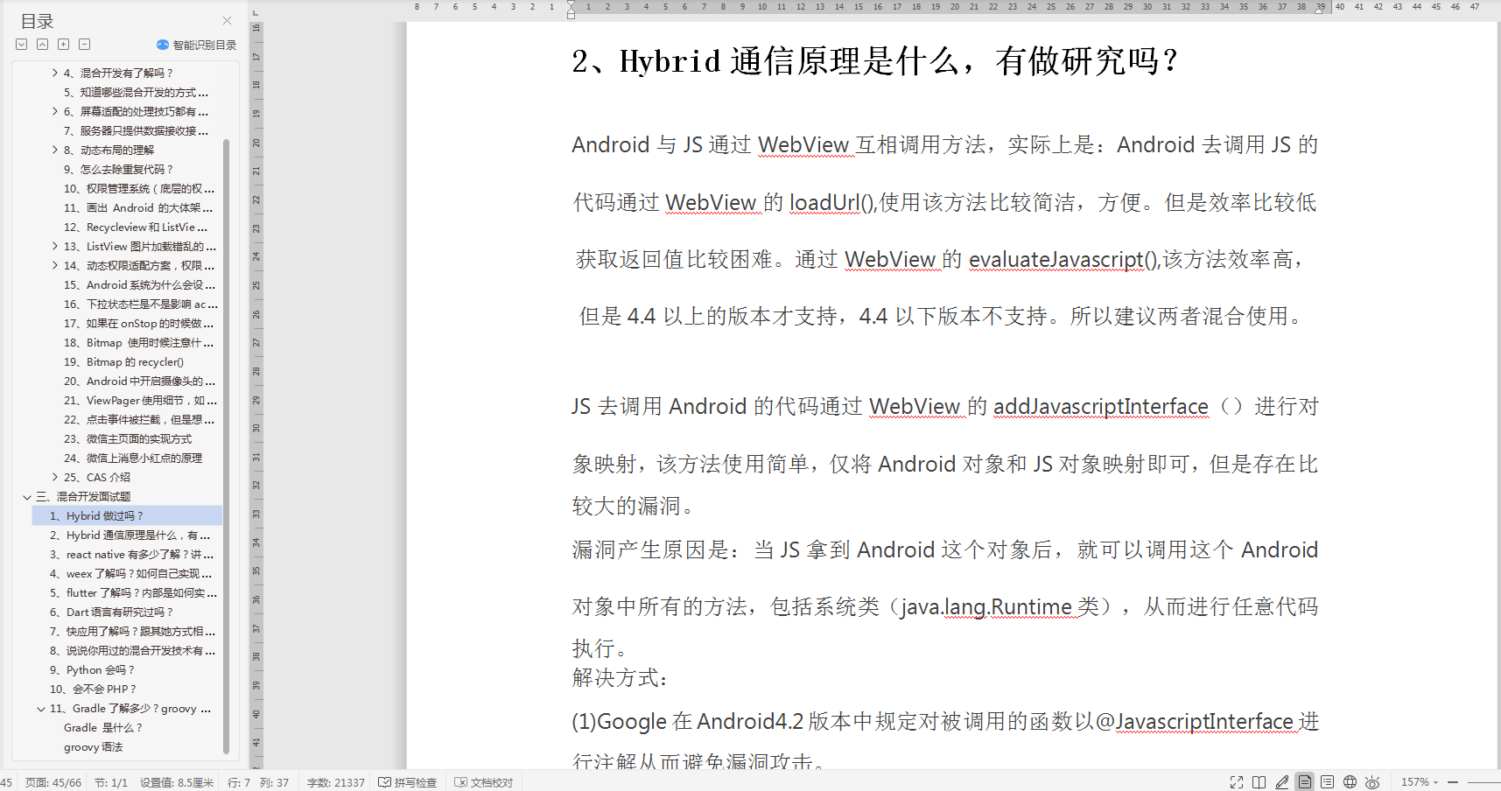1501x791 pixels.
Task: Go to outline entry 10、权限管理系统
Action: coord(138,189)
